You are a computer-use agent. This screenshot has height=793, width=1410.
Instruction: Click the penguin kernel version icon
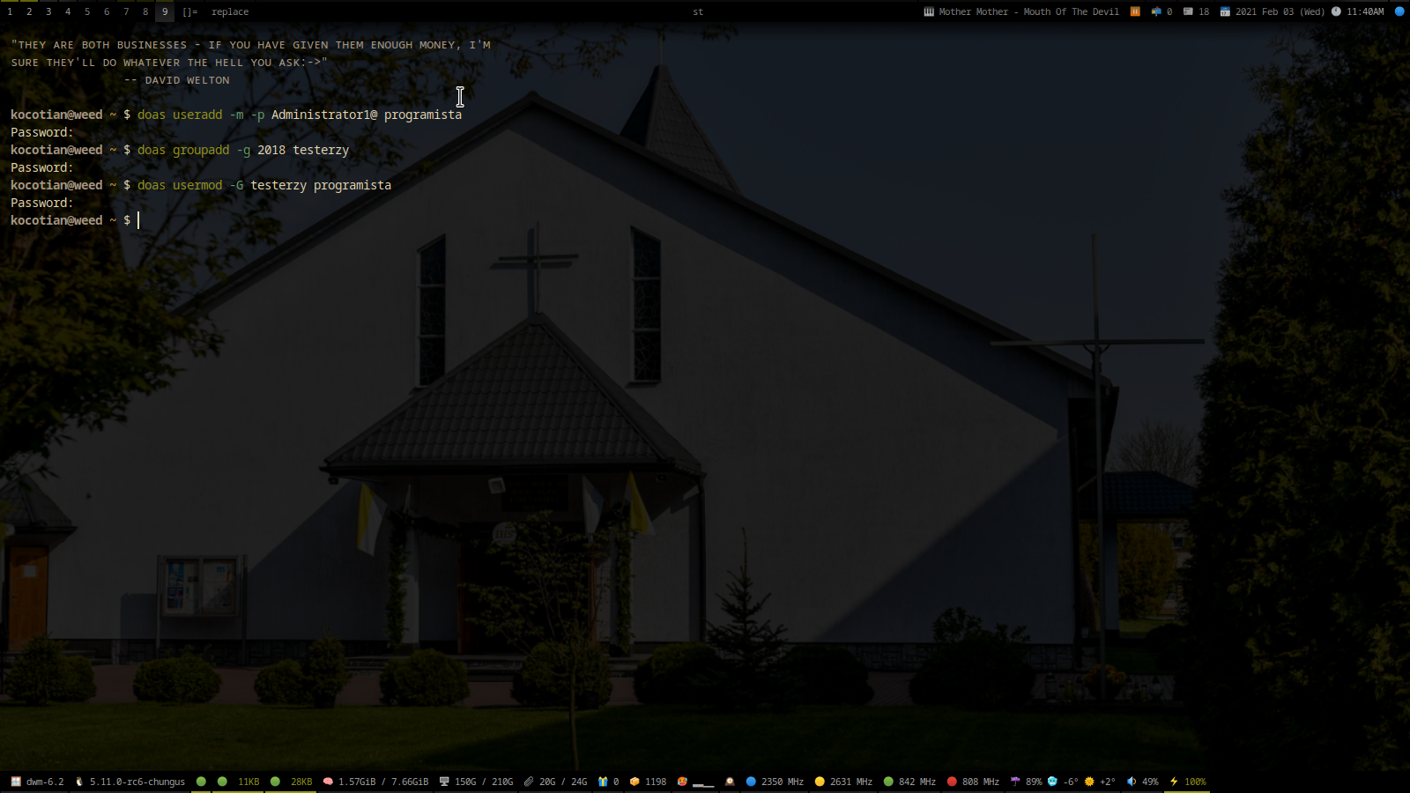click(79, 782)
